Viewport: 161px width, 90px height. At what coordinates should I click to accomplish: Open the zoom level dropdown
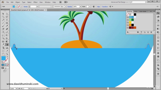(x=17, y=88)
